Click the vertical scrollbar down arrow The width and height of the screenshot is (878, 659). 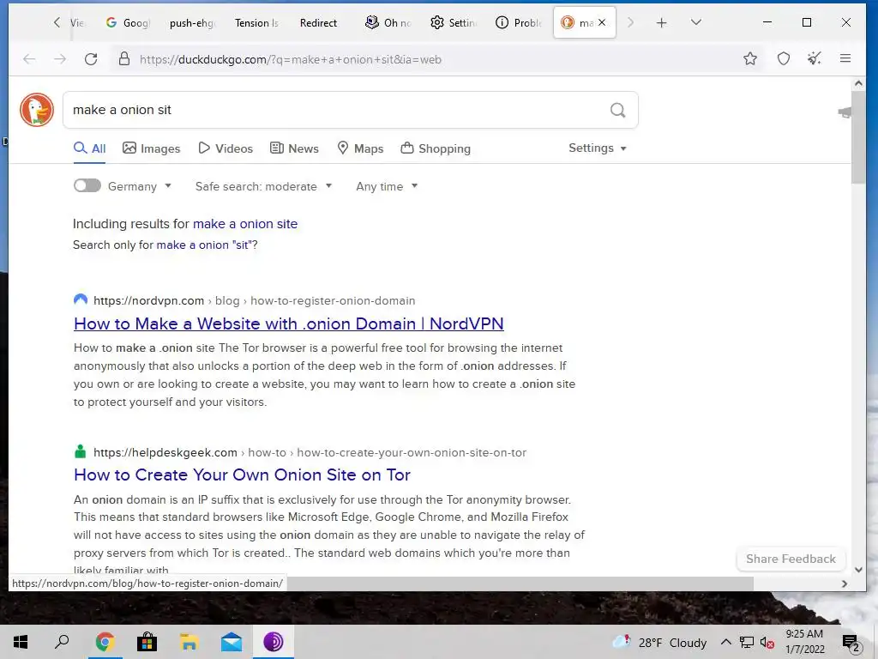[x=858, y=570]
